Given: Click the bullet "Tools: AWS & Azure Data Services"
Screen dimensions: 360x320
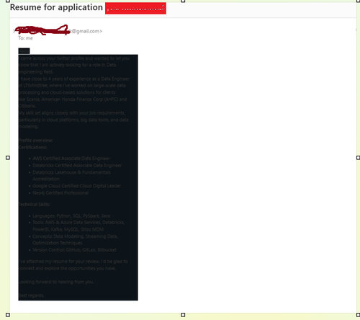Looking at the screenshot, I should click(x=78, y=223).
